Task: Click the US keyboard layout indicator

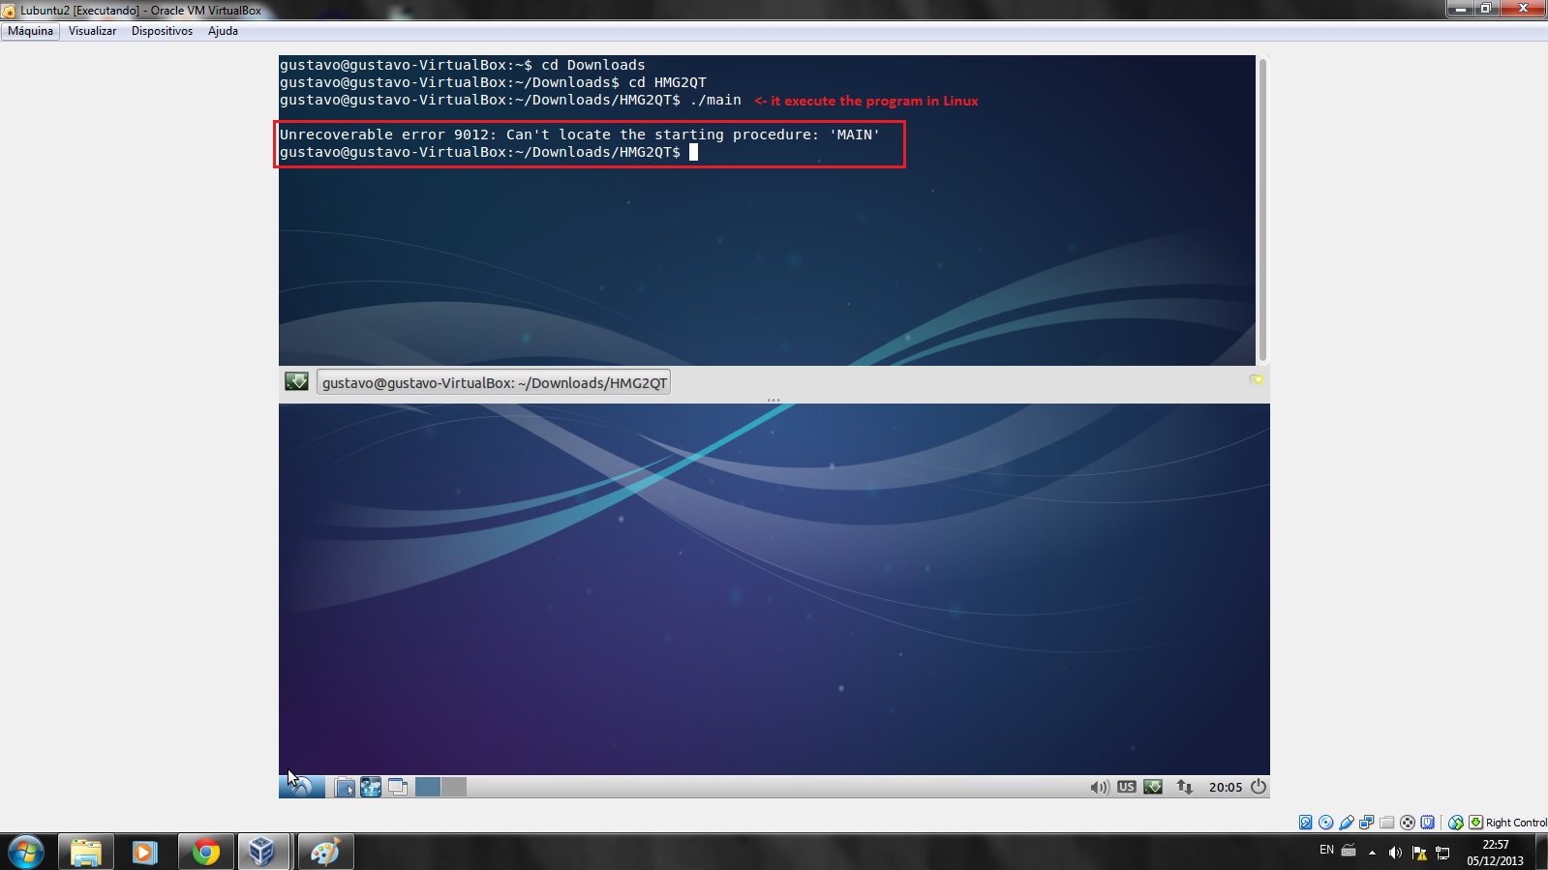Action: tap(1126, 787)
